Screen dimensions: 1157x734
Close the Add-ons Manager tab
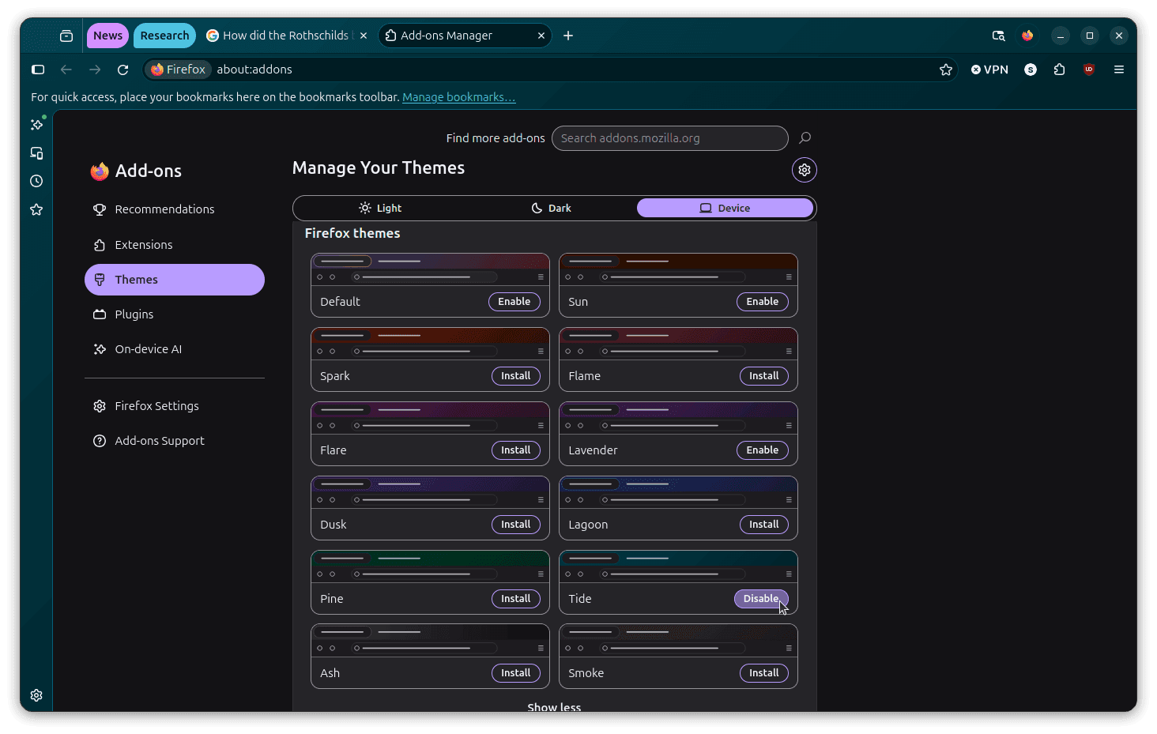(541, 36)
